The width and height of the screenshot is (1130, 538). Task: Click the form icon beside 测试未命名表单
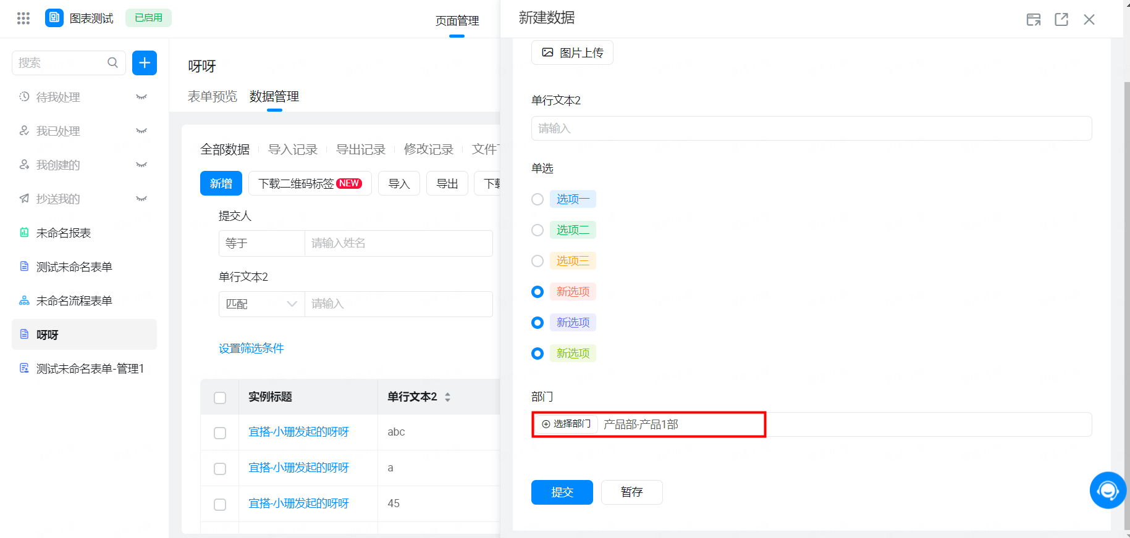24,266
